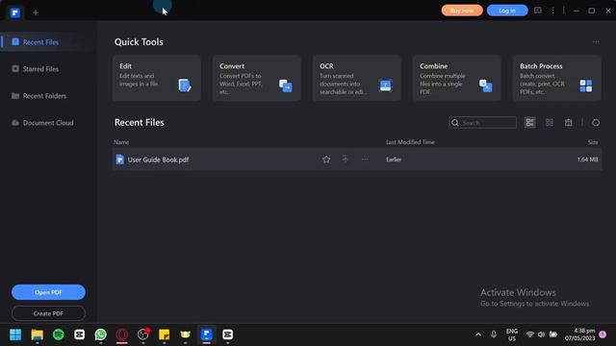Show hidden system tray icons
Screen dimensions: 616x346
[x=478, y=334]
